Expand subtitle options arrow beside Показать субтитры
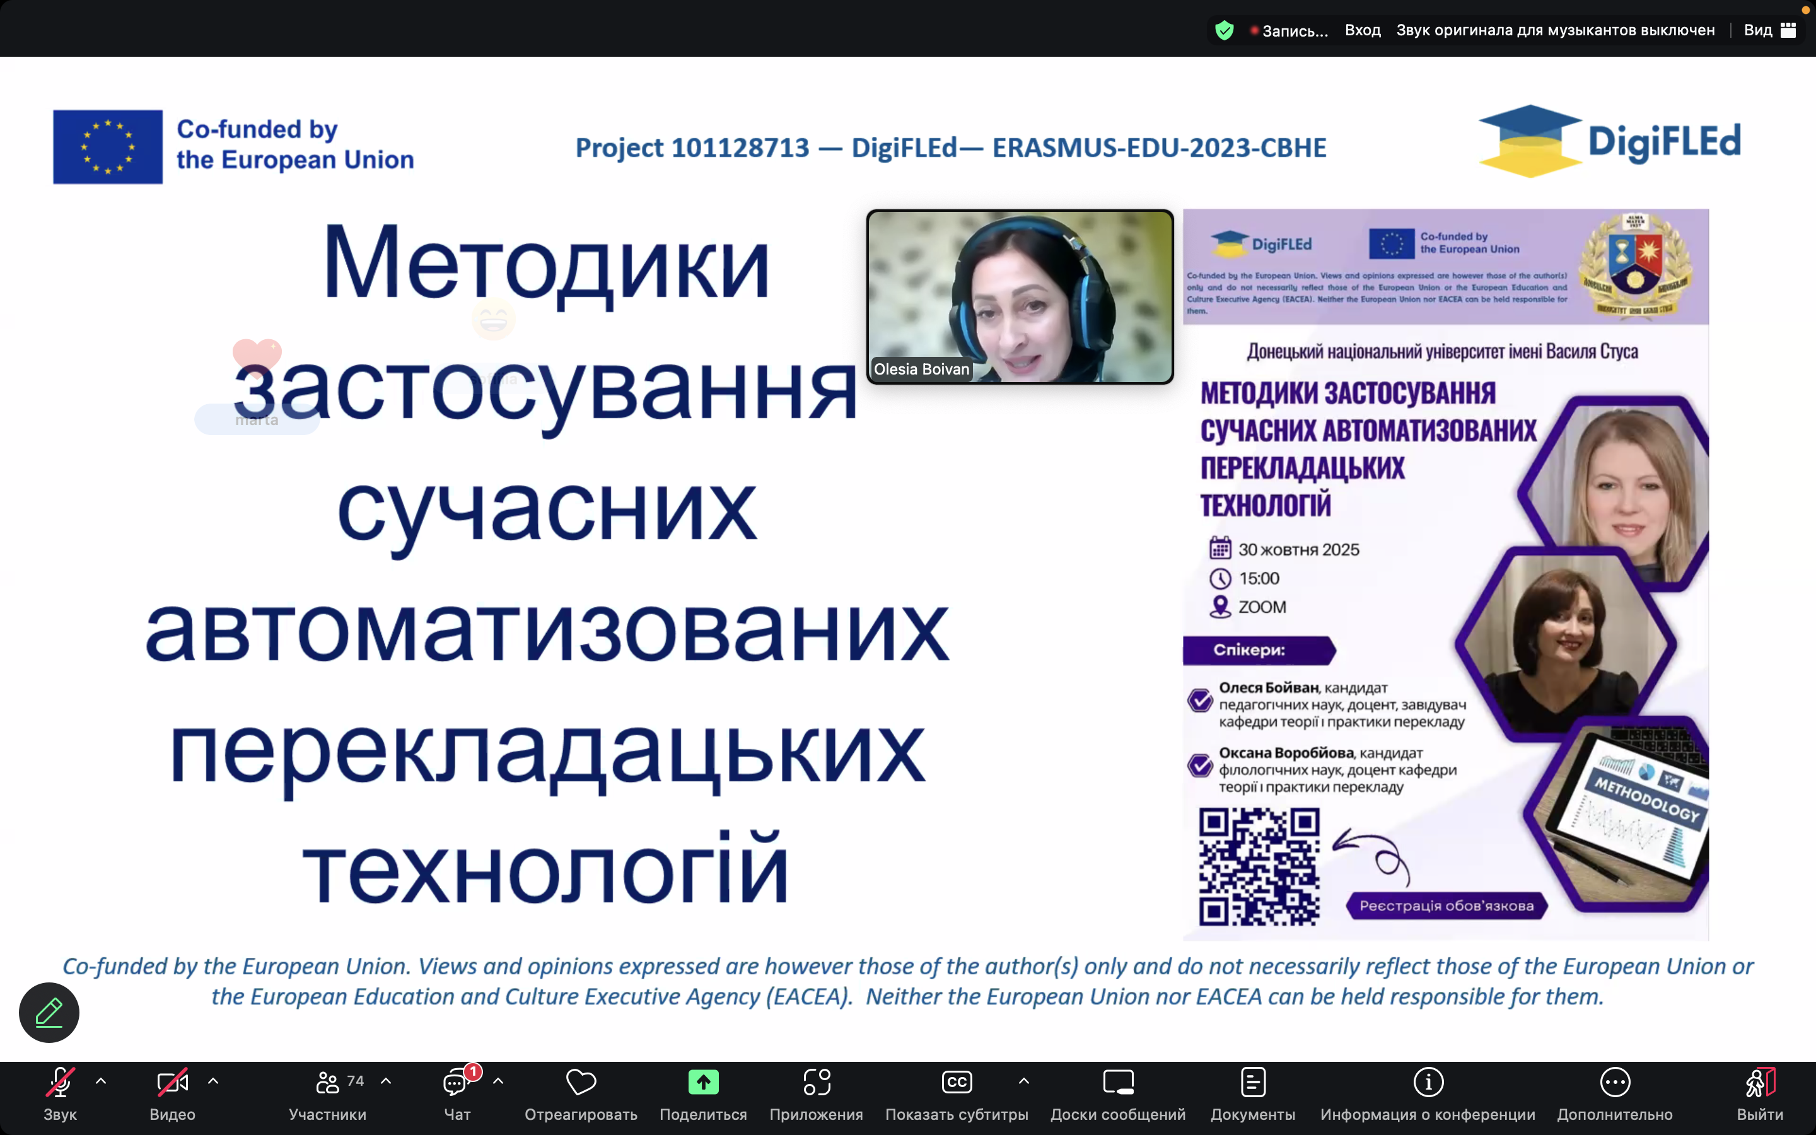Image resolution: width=1816 pixels, height=1135 pixels. (x=1023, y=1081)
